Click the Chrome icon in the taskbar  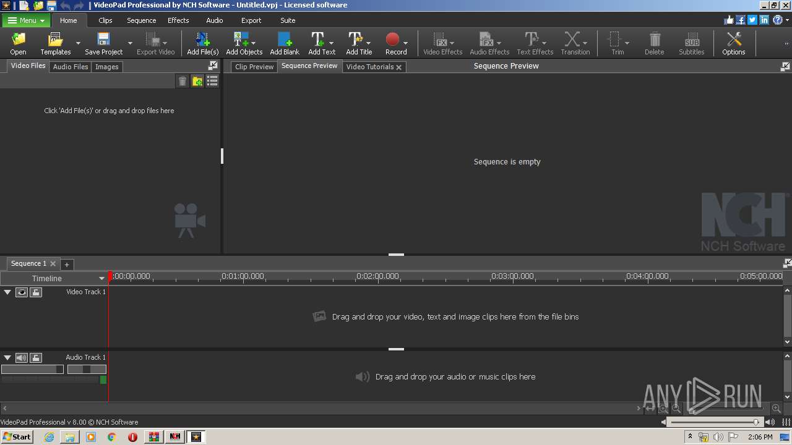click(x=111, y=436)
